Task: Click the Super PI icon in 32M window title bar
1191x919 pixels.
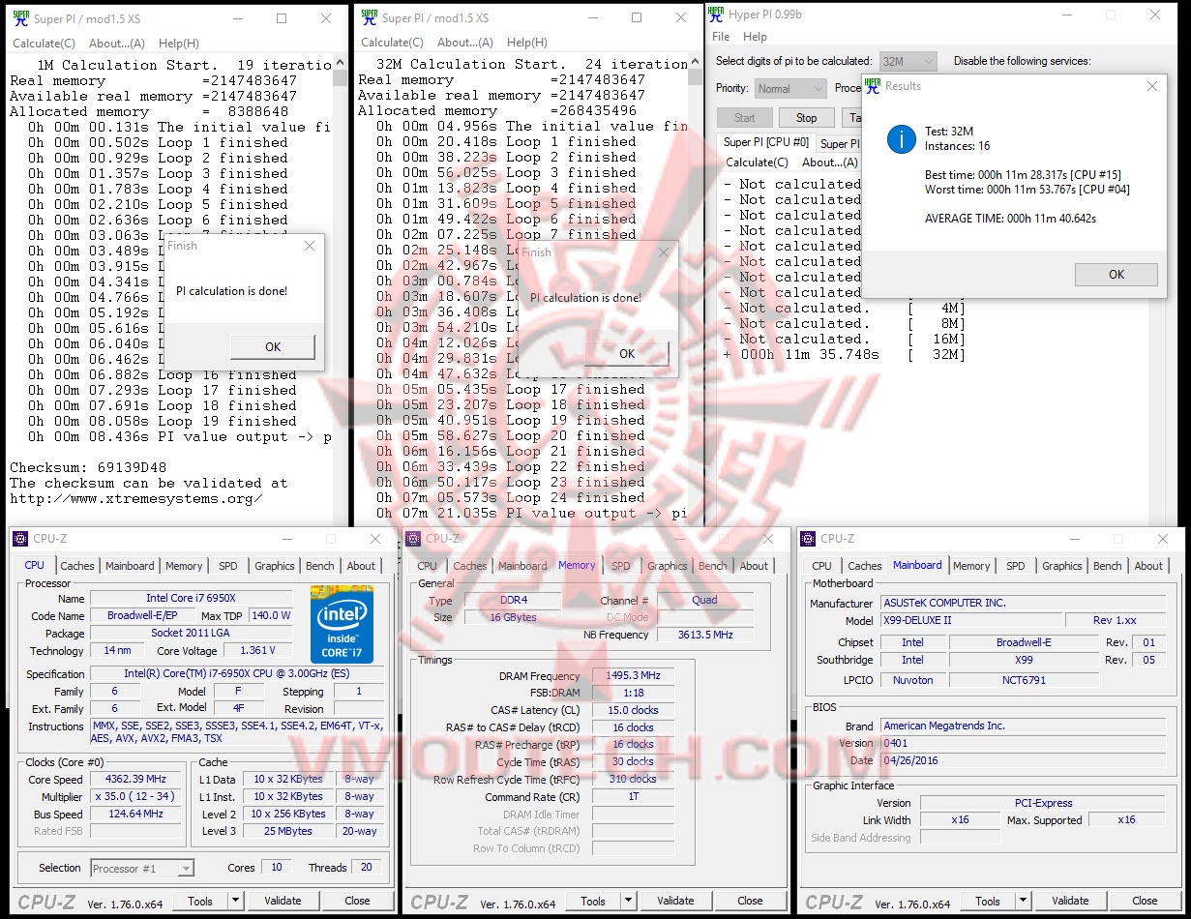Action: coord(369,17)
